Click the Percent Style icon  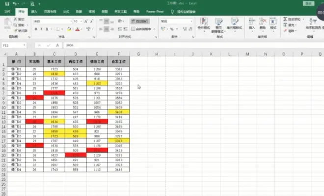click(x=171, y=29)
